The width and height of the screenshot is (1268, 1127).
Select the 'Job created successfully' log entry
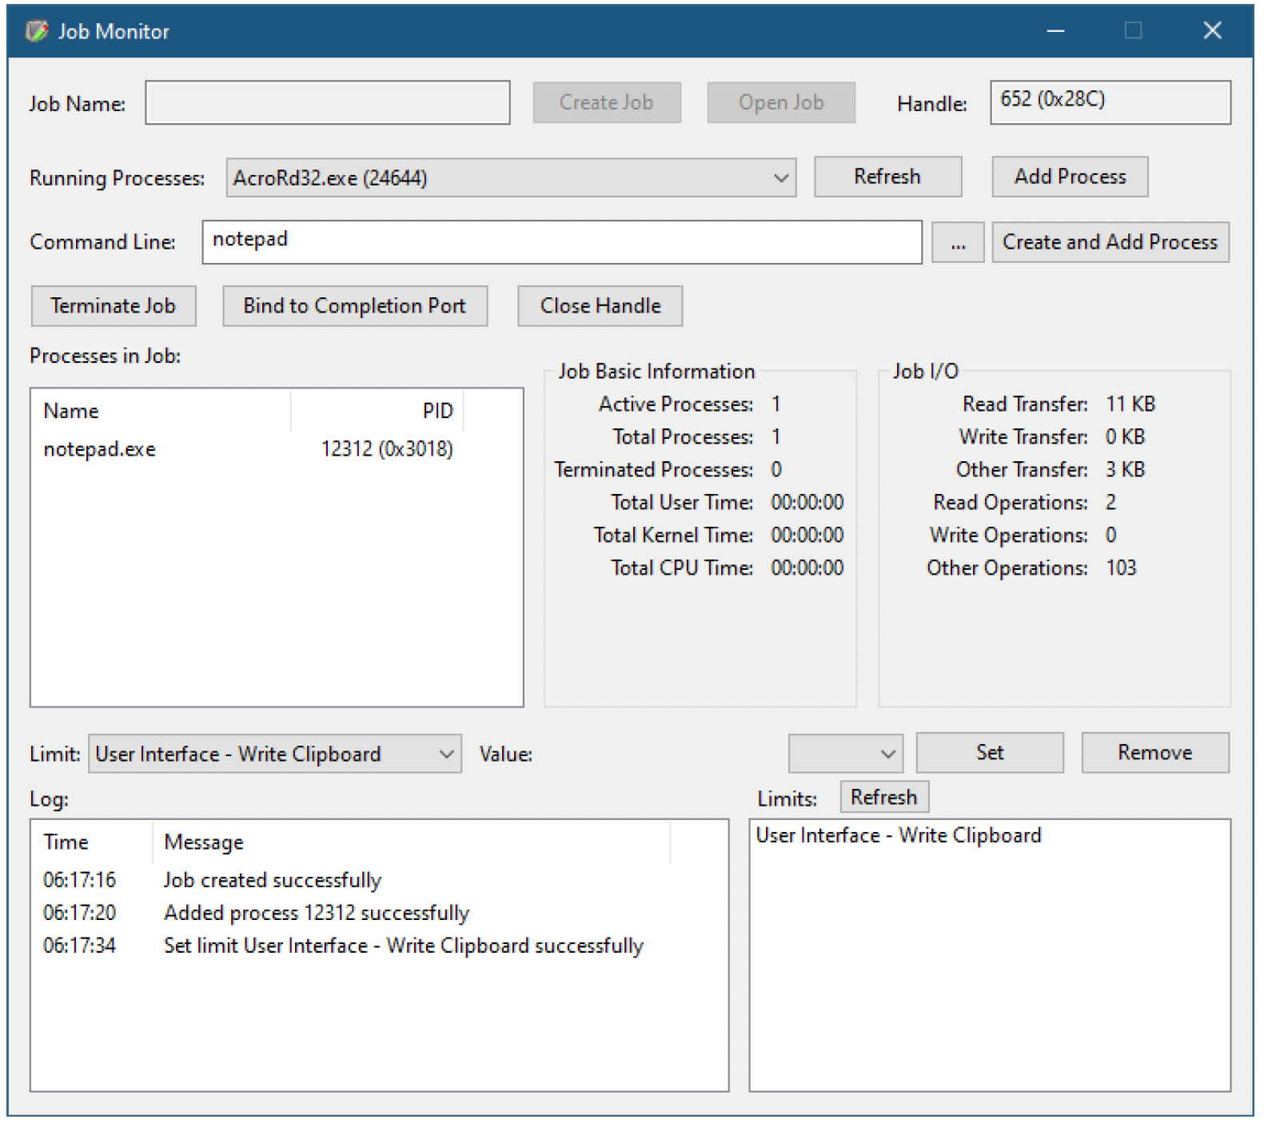click(x=272, y=880)
